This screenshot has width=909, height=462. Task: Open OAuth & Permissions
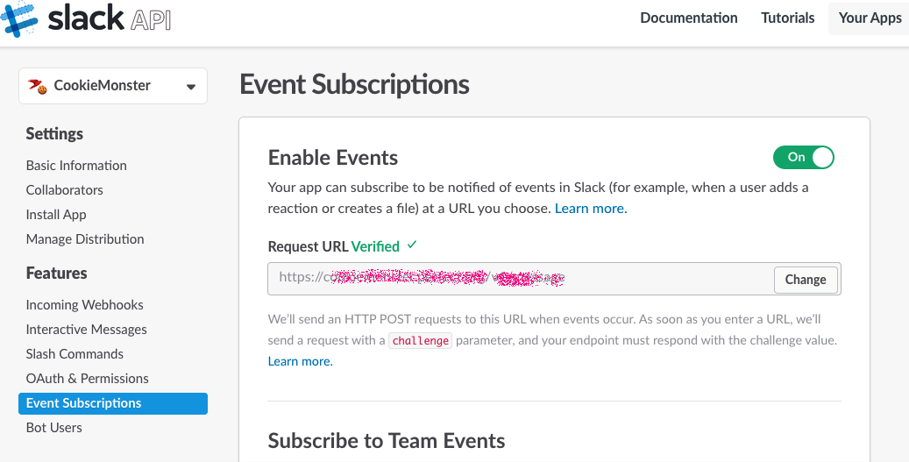(x=88, y=379)
